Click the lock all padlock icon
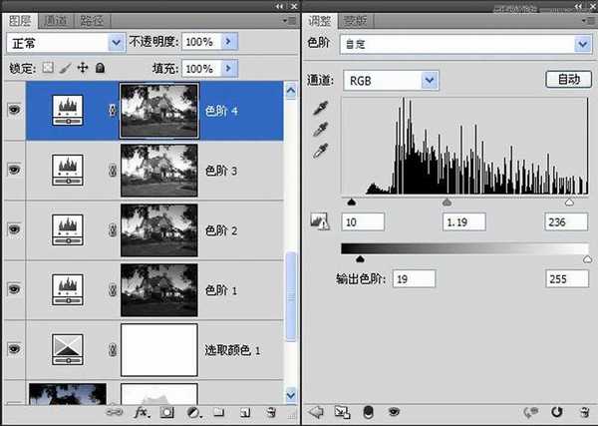Viewport: 598px width, 426px height. click(x=100, y=69)
